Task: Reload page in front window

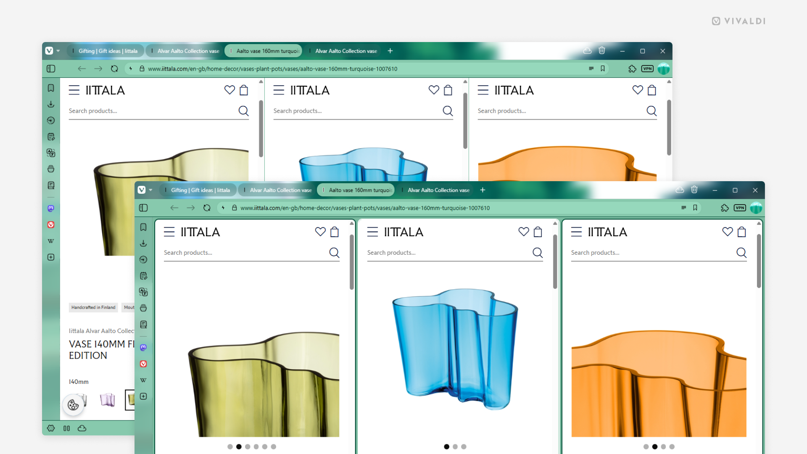Action: (207, 208)
